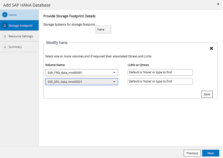Image resolution: width=223 pixels, height=158 pixels.
Task: Select the hana storage system chip
Action: coord(103,29)
